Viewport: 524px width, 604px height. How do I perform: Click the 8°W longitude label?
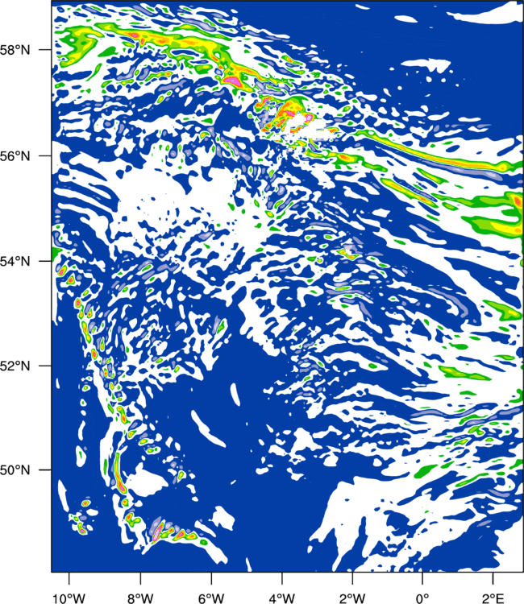click(140, 598)
